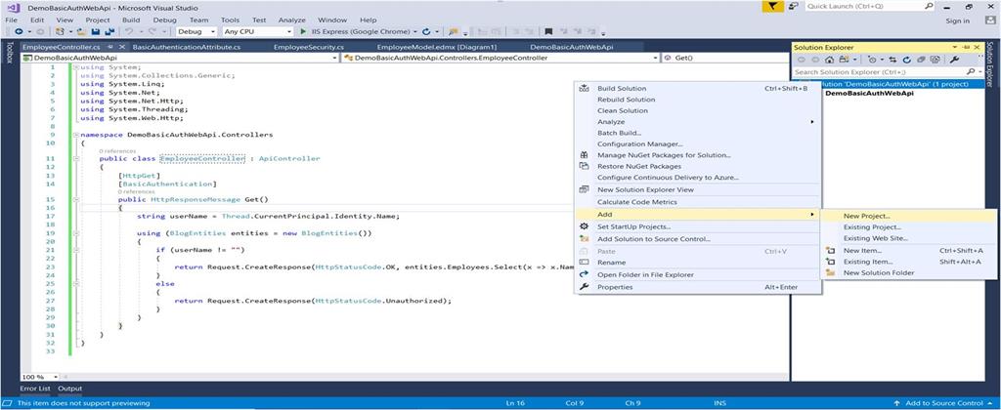Click Solution Explorer's solutions and folders icon
This screenshot has height=410, width=1001.
click(x=844, y=60)
